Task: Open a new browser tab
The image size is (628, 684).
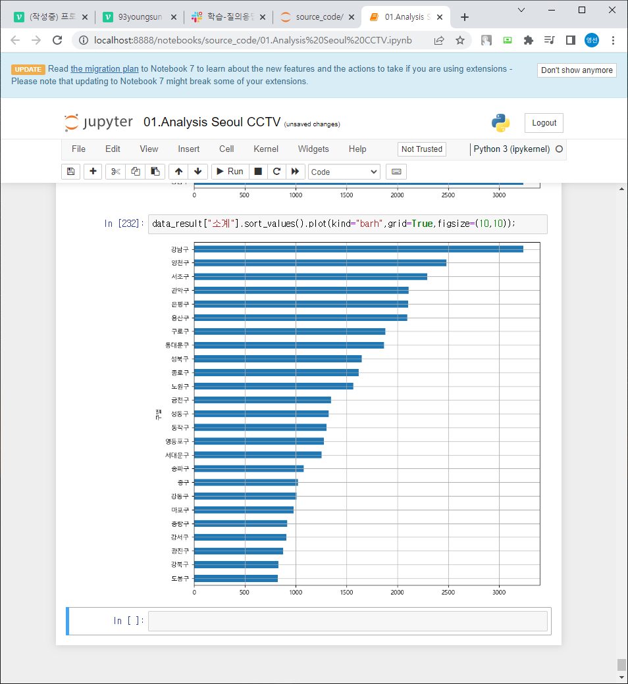Action: point(465,17)
